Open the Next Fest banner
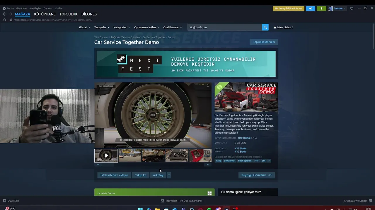Image resolution: width=375 pixels, height=210 pixels. (x=186, y=64)
